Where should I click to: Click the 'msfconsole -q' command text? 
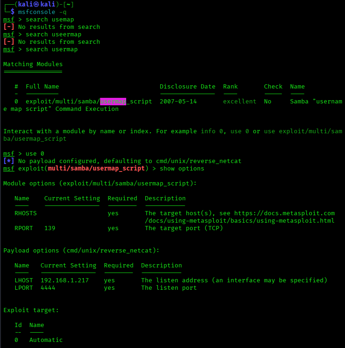point(42,12)
